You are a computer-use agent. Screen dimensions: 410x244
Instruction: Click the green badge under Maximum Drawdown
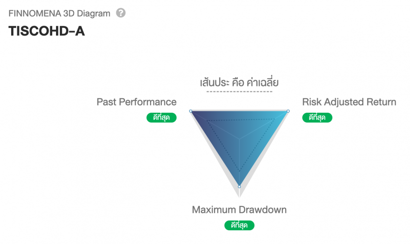tap(239, 225)
